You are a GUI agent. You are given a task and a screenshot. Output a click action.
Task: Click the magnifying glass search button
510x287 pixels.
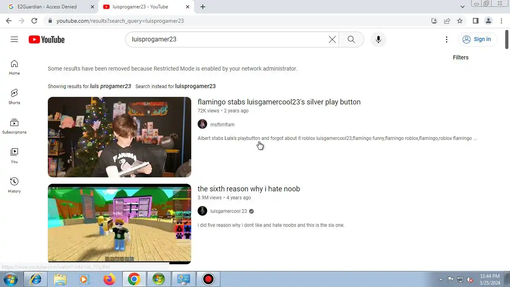tap(351, 39)
